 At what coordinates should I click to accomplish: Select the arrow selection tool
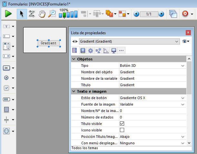22,14
